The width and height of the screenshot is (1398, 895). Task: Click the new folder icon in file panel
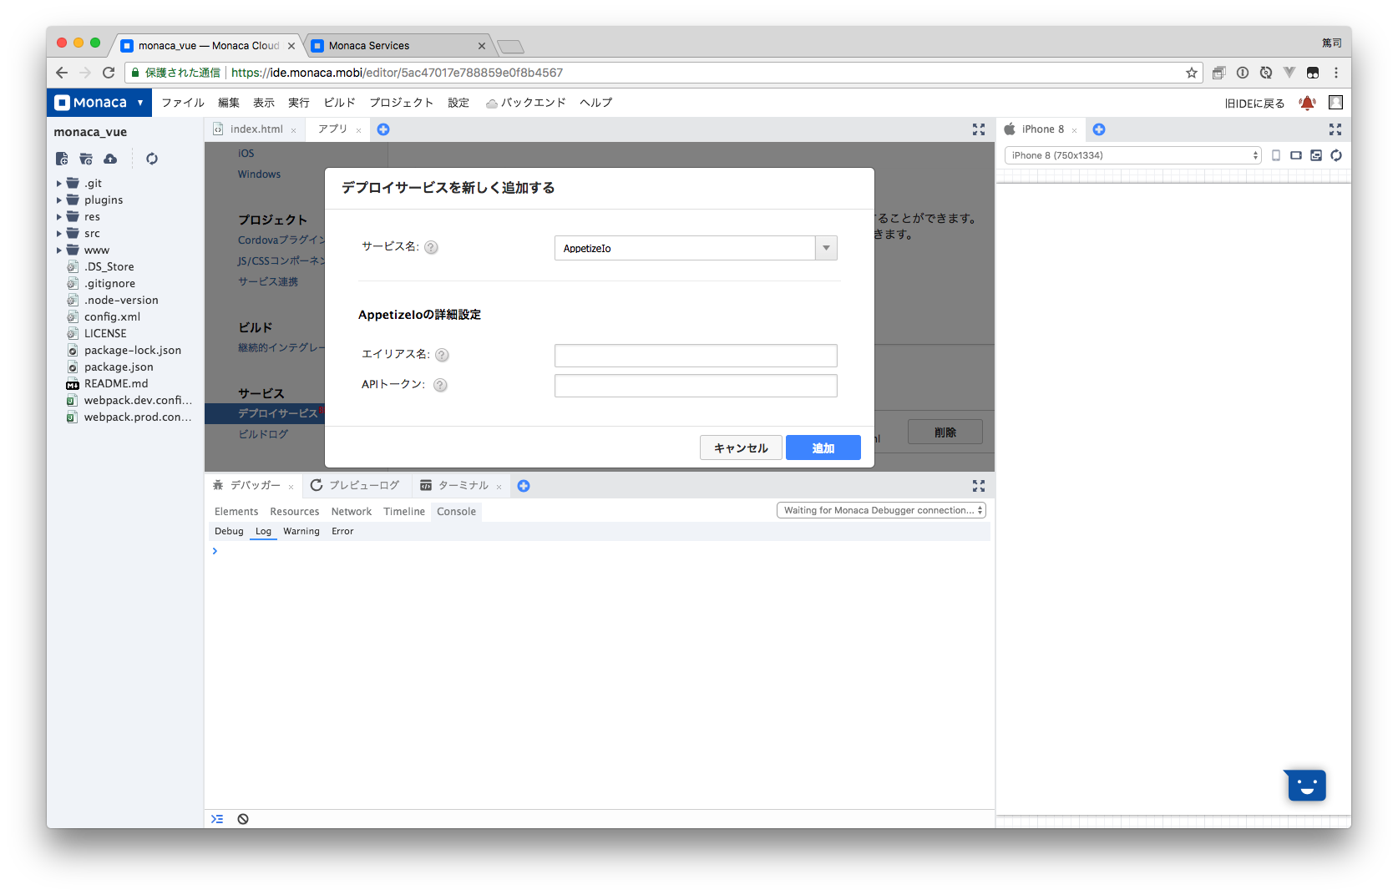point(86,159)
